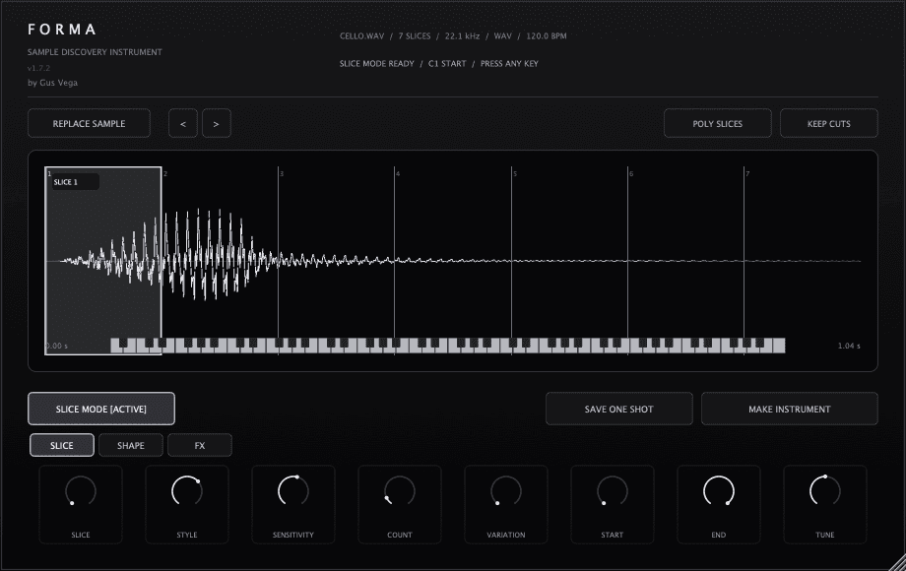
Task: Open the FX tab
Action: pos(199,445)
